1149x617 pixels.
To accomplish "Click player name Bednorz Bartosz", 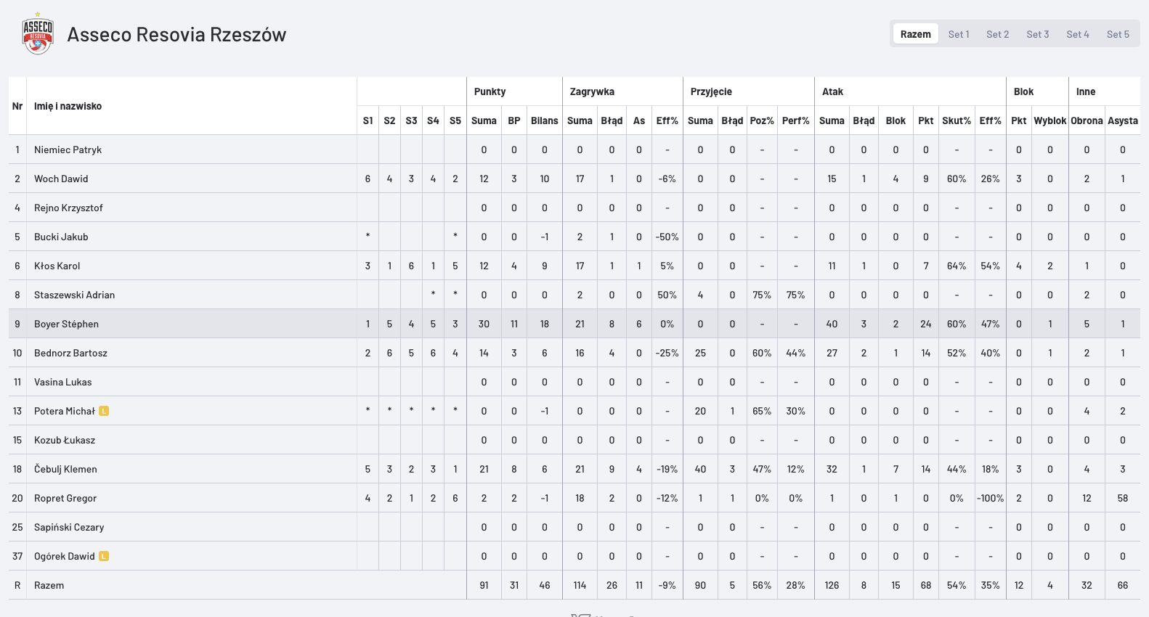I will [70, 353].
